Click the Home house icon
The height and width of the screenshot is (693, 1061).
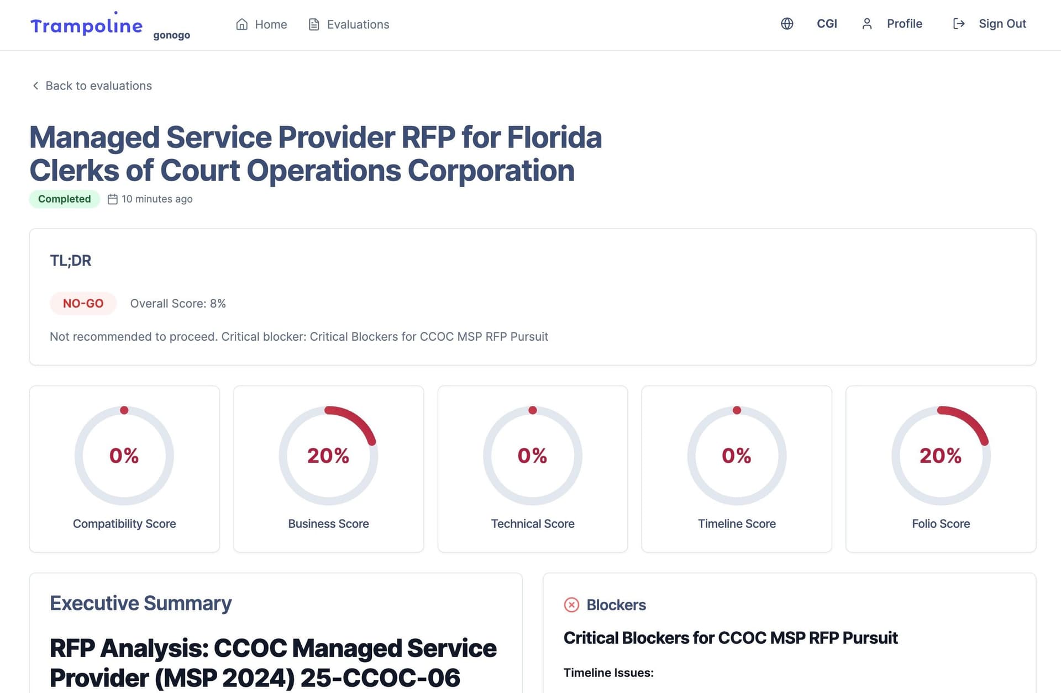241,24
